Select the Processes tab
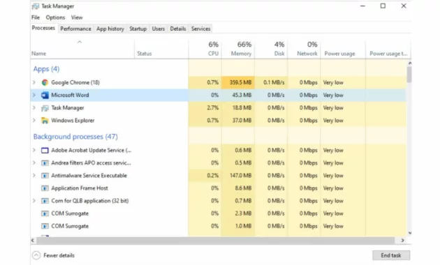Image resolution: width=440 pixels, height=265 pixels. (x=43, y=28)
